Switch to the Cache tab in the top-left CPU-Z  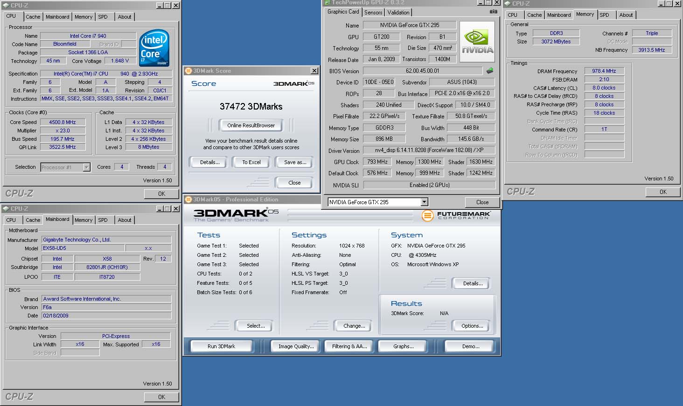click(x=33, y=17)
